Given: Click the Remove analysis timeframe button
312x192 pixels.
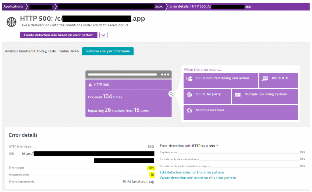Looking at the screenshot, I should (108, 51).
